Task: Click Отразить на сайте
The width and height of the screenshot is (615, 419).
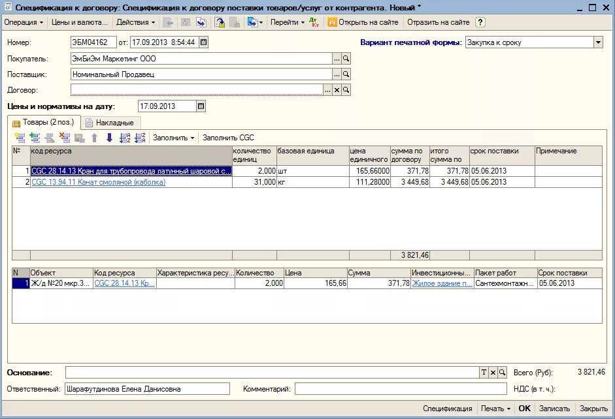Action: (438, 23)
